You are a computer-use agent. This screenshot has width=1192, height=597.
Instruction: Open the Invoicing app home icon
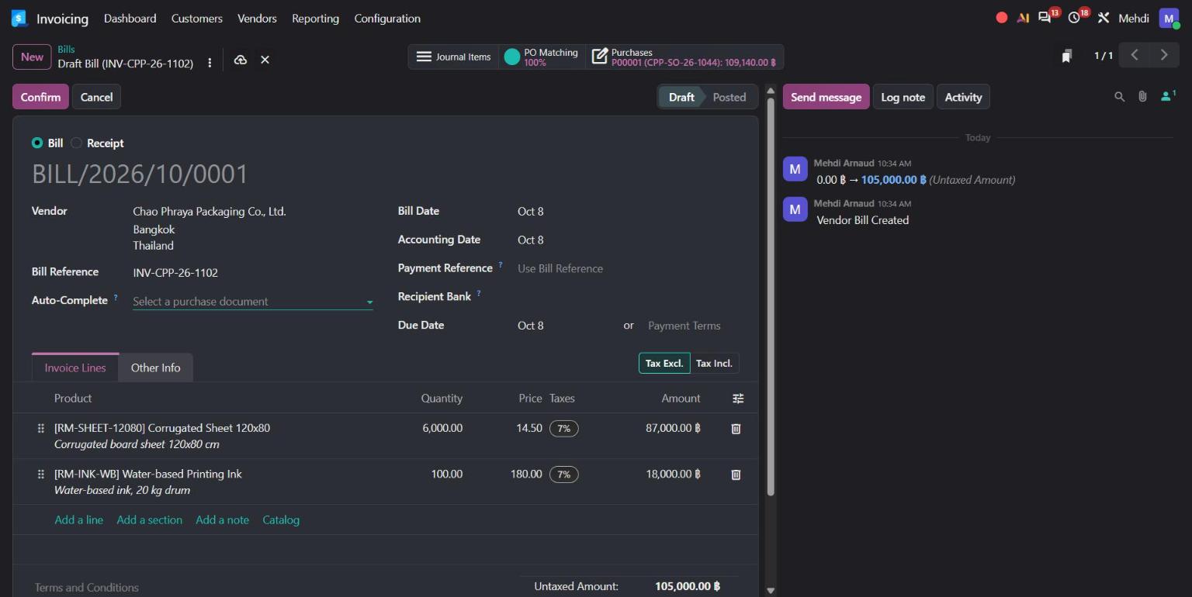point(19,18)
